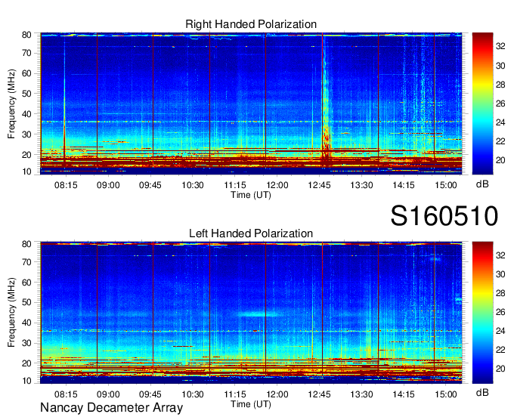Click the top plot's 60 MHz axis label
Screen dimensions: 514x417
(26, 73)
